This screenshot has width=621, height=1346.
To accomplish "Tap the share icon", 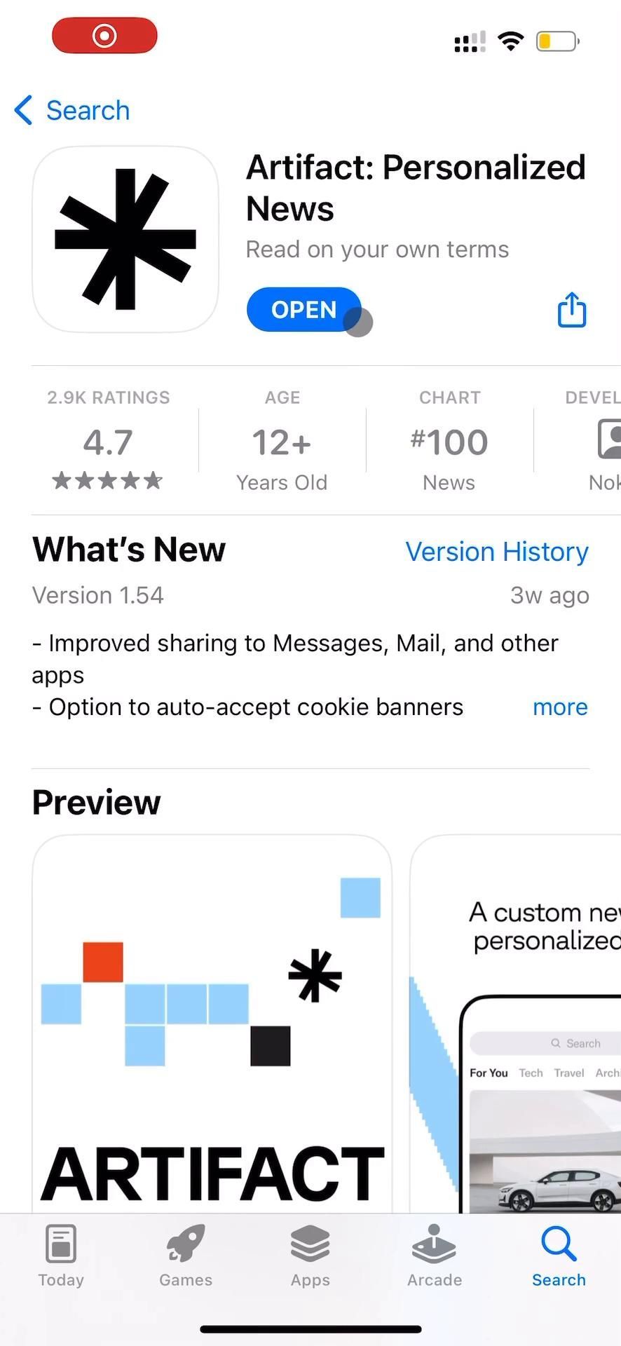I will click(x=571, y=310).
